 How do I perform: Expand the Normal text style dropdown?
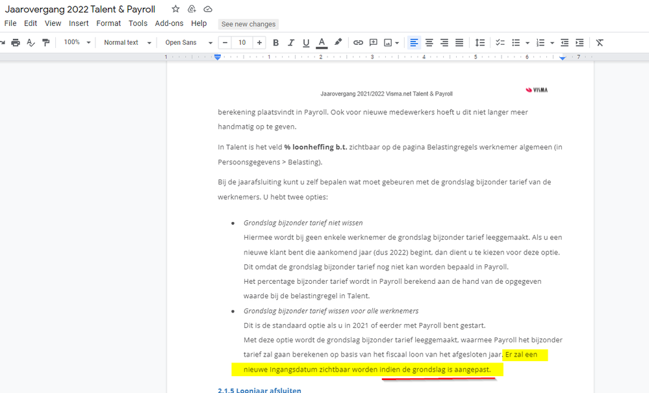[127, 43]
